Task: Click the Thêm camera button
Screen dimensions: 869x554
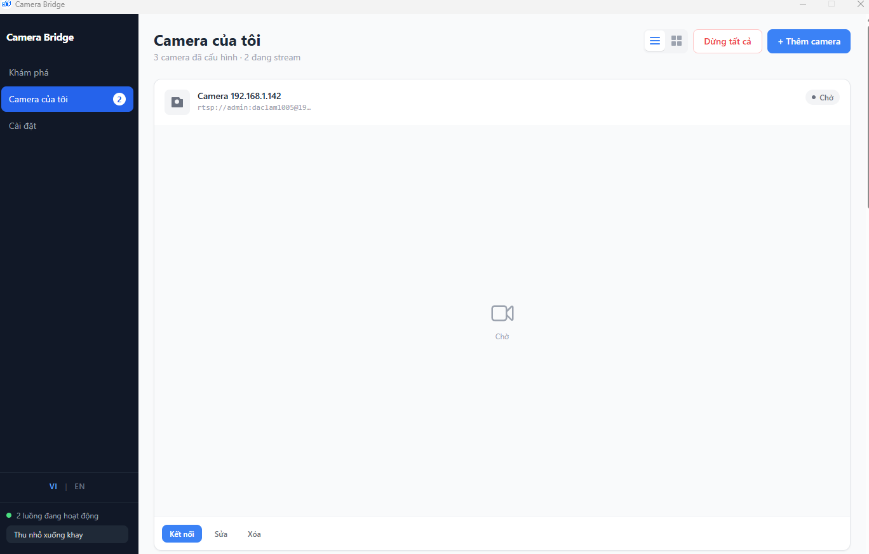Action: coord(809,41)
